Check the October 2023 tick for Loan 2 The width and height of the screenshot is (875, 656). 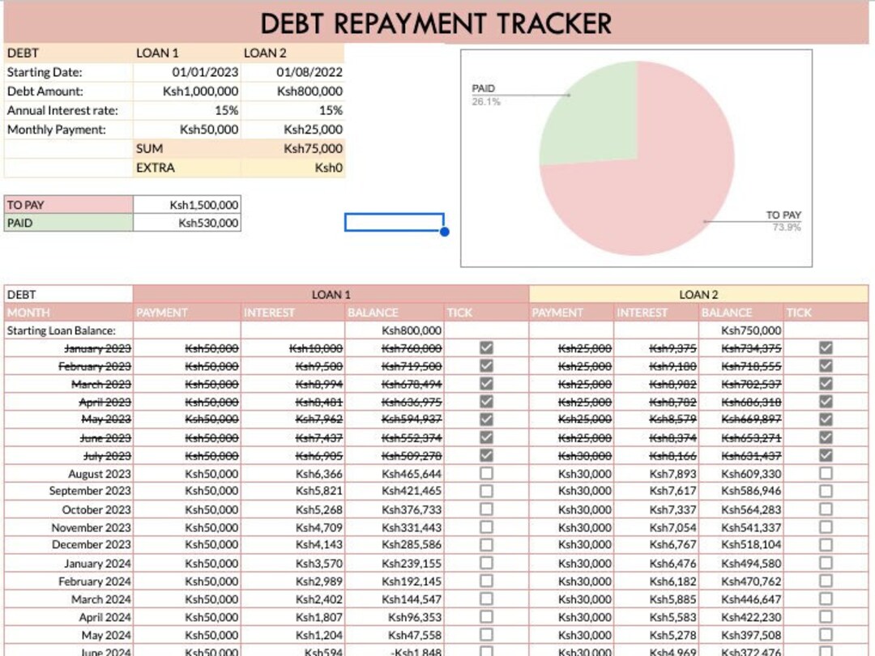click(826, 509)
